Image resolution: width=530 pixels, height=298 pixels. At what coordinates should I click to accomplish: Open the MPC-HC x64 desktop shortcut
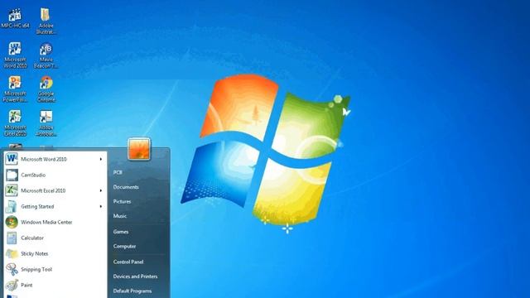pos(15,18)
